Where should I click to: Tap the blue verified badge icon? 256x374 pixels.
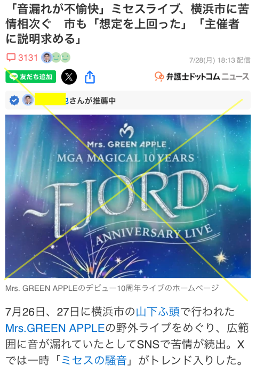14,100
